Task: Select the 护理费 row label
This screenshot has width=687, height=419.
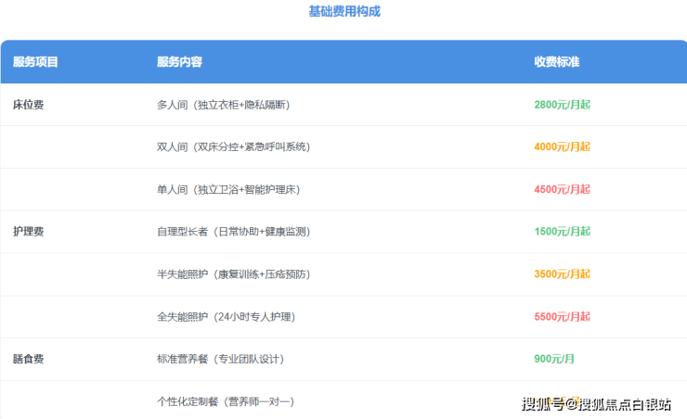Action: [x=29, y=232]
